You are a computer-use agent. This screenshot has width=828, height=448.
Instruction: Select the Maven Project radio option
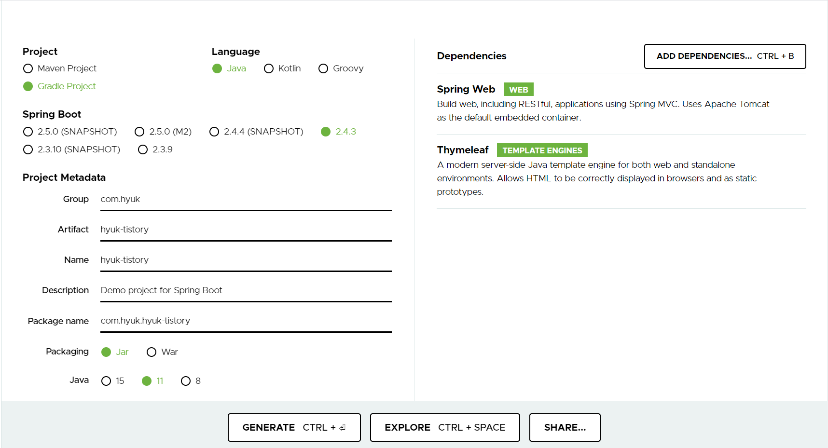pyautogui.click(x=60, y=68)
